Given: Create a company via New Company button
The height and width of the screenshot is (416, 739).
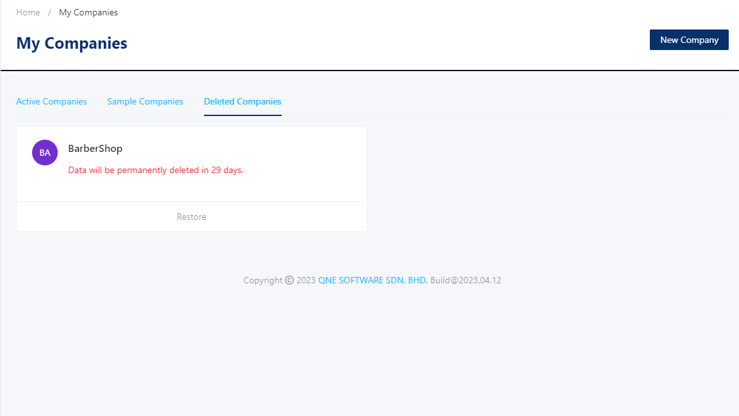Looking at the screenshot, I should 689,40.
